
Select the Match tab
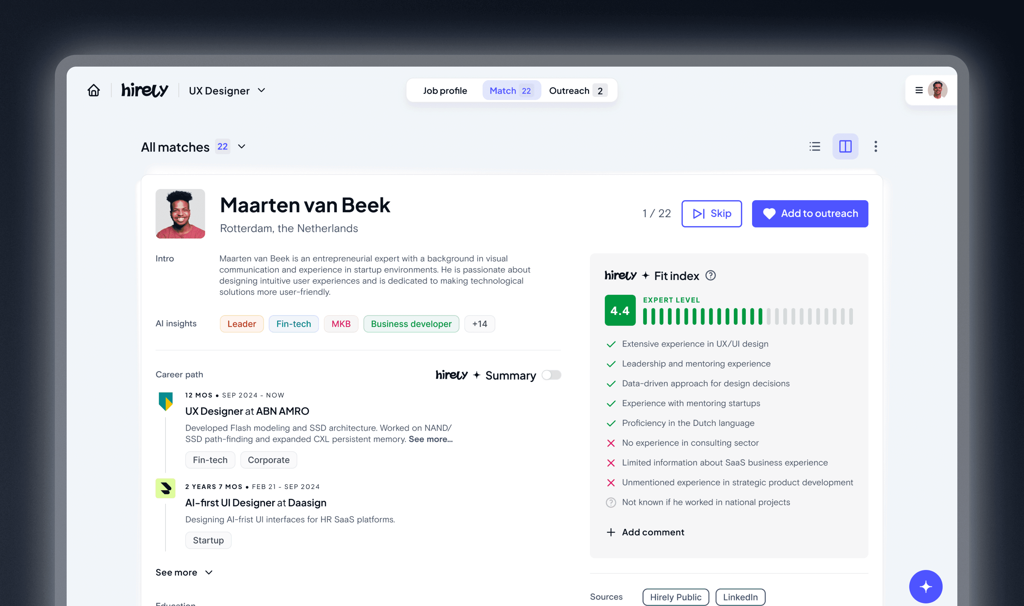point(511,90)
